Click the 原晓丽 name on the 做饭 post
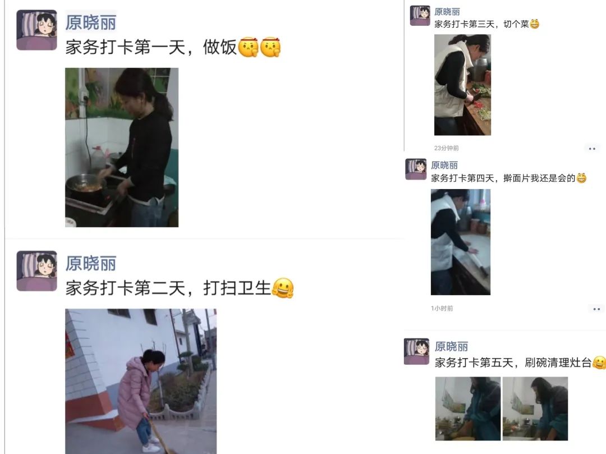This screenshot has height=454, width=606. click(x=90, y=22)
